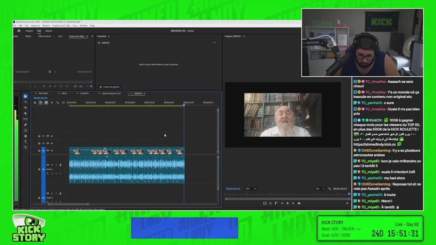Click Program monitor zoom scroll bar
Viewport: 436px width, 245px height.
tap(287, 199)
